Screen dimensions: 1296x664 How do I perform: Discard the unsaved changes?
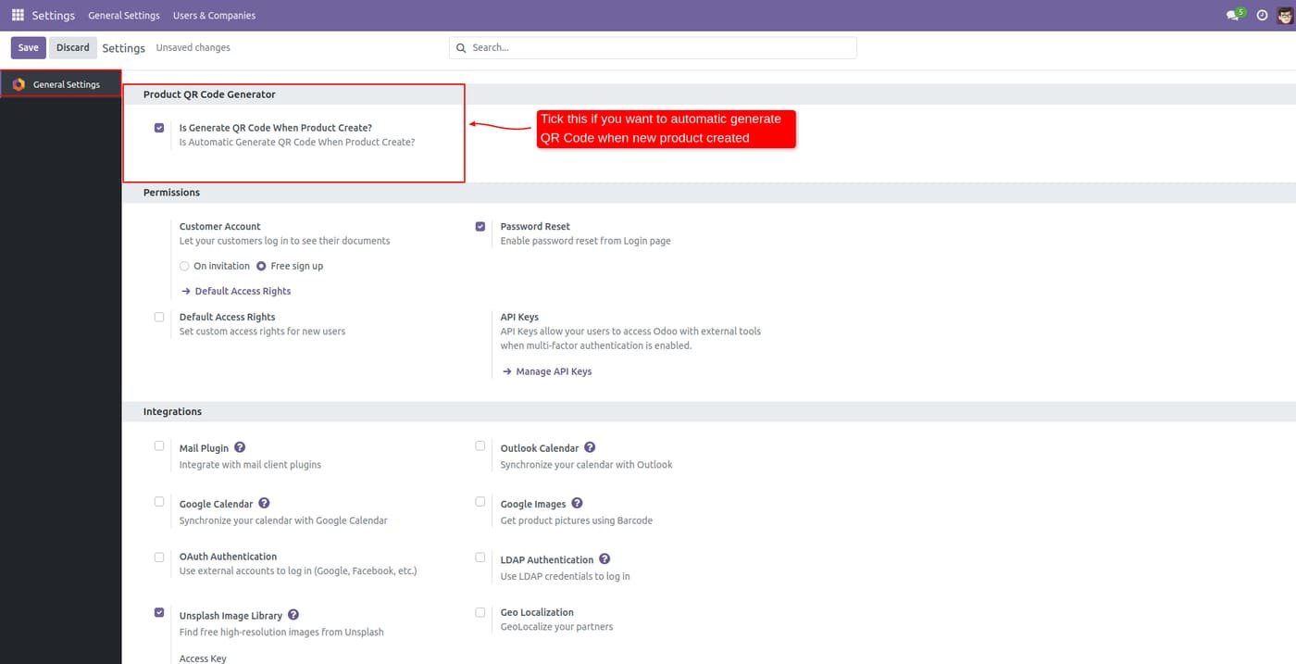click(x=73, y=47)
